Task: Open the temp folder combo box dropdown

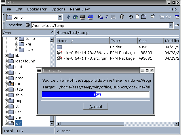Action: coord(60,17)
